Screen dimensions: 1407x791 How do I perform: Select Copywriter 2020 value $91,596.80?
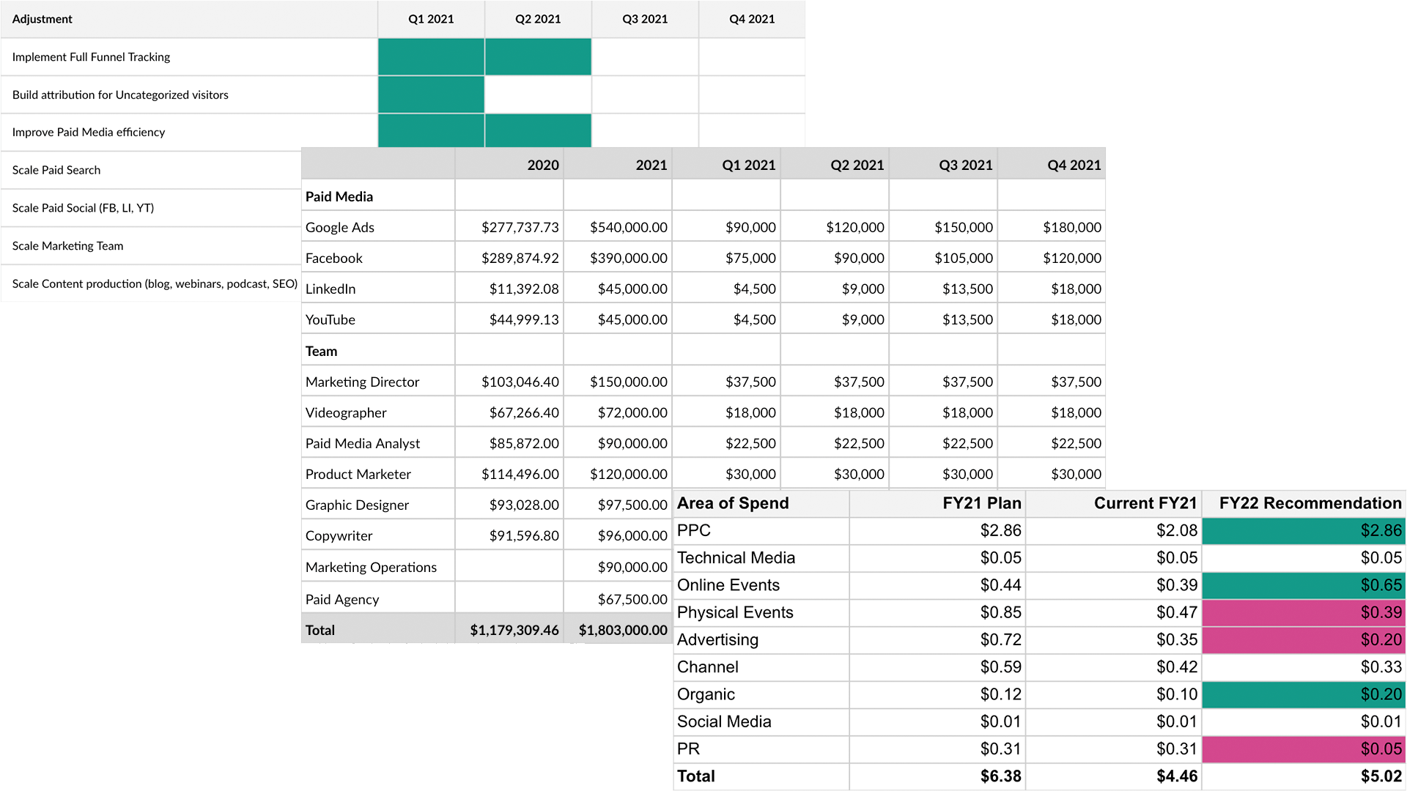(x=524, y=535)
